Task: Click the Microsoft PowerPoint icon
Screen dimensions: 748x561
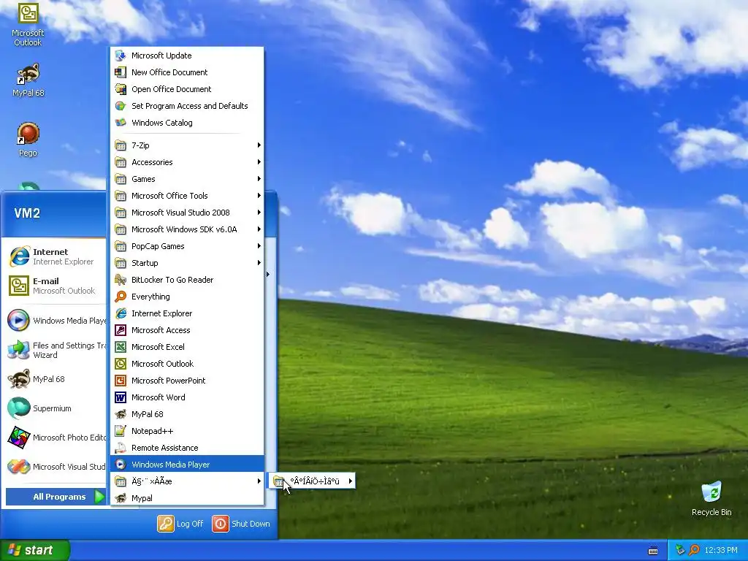Action: pos(121,380)
